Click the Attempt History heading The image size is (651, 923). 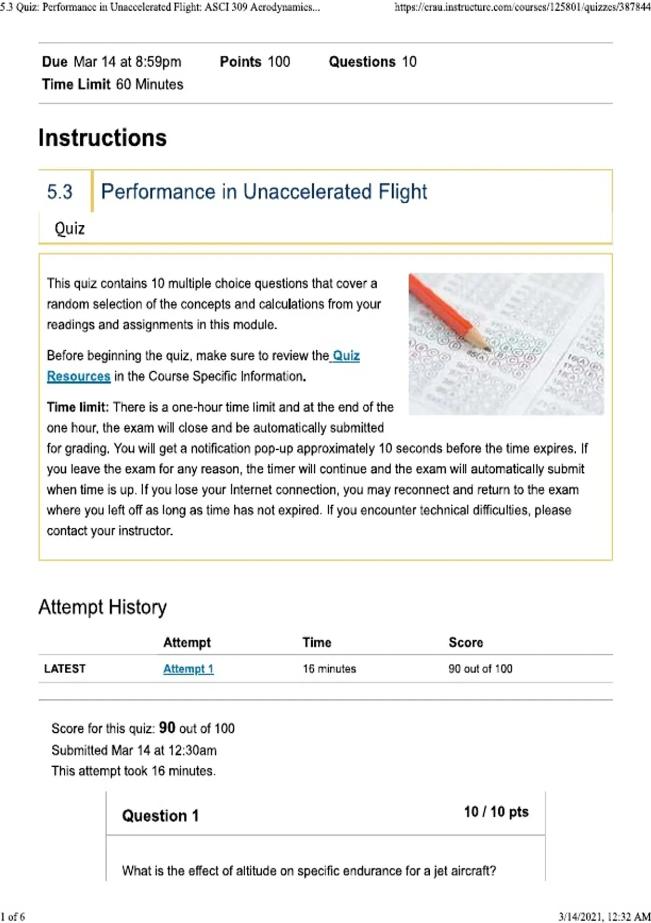click(x=103, y=607)
